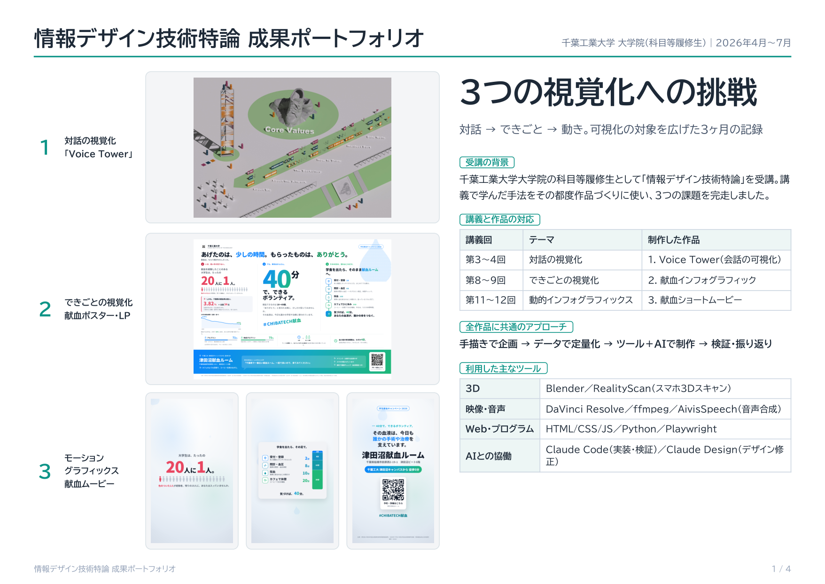Viewport: 825px width, 584px height.
Task: Click the page number 1 / 4
Action: click(781, 568)
